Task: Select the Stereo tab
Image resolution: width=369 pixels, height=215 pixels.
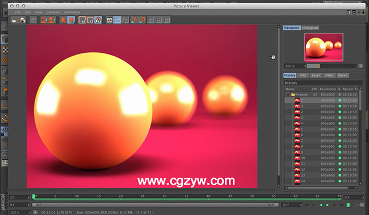Action: tap(342, 75)
